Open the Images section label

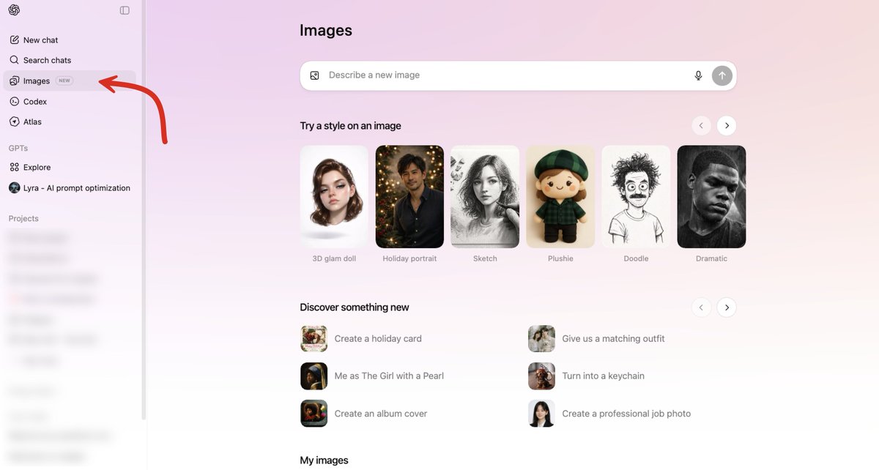[37, 81]
